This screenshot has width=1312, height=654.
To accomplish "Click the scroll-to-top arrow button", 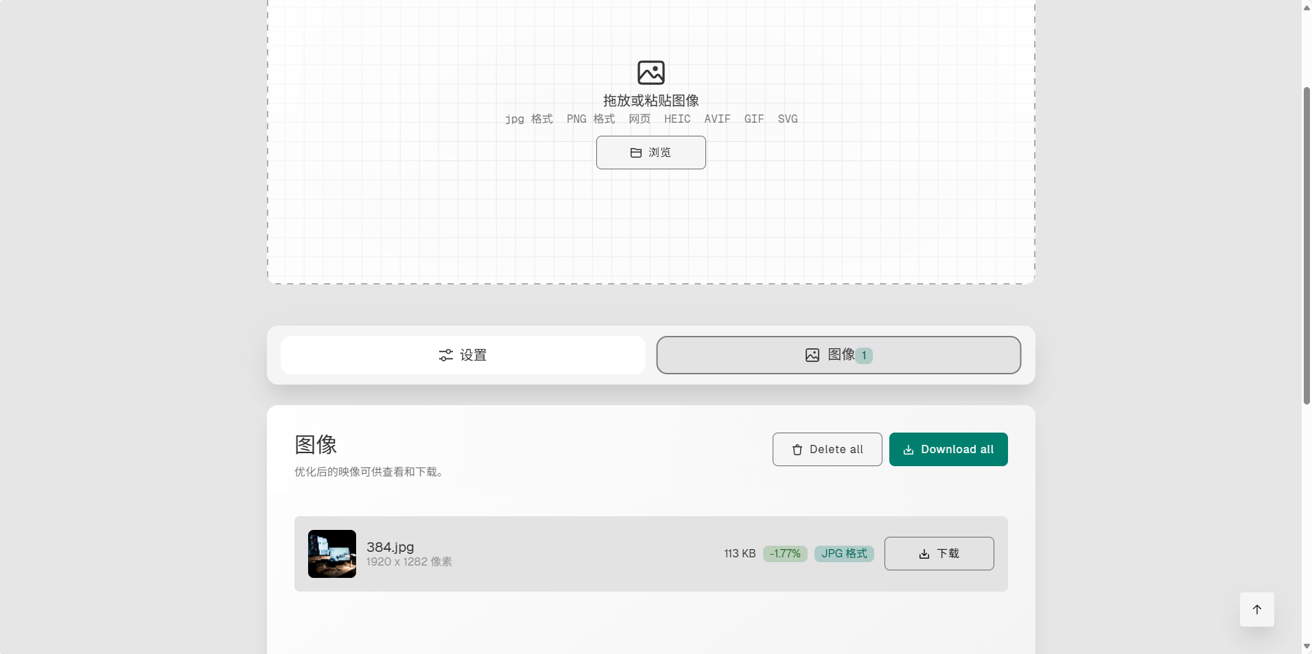I will (x=1257, y=609).
